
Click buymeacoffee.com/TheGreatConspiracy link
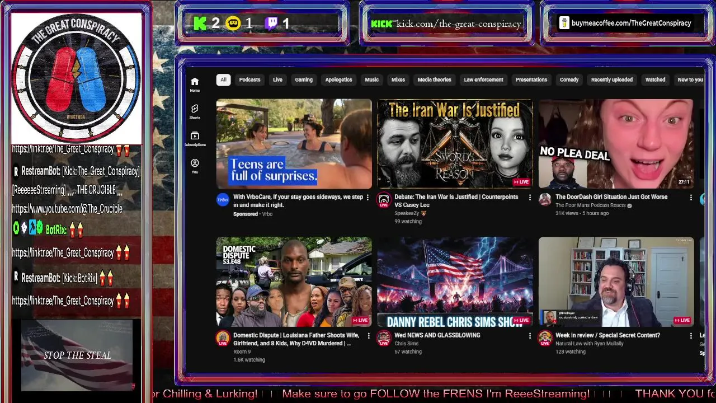631,23
